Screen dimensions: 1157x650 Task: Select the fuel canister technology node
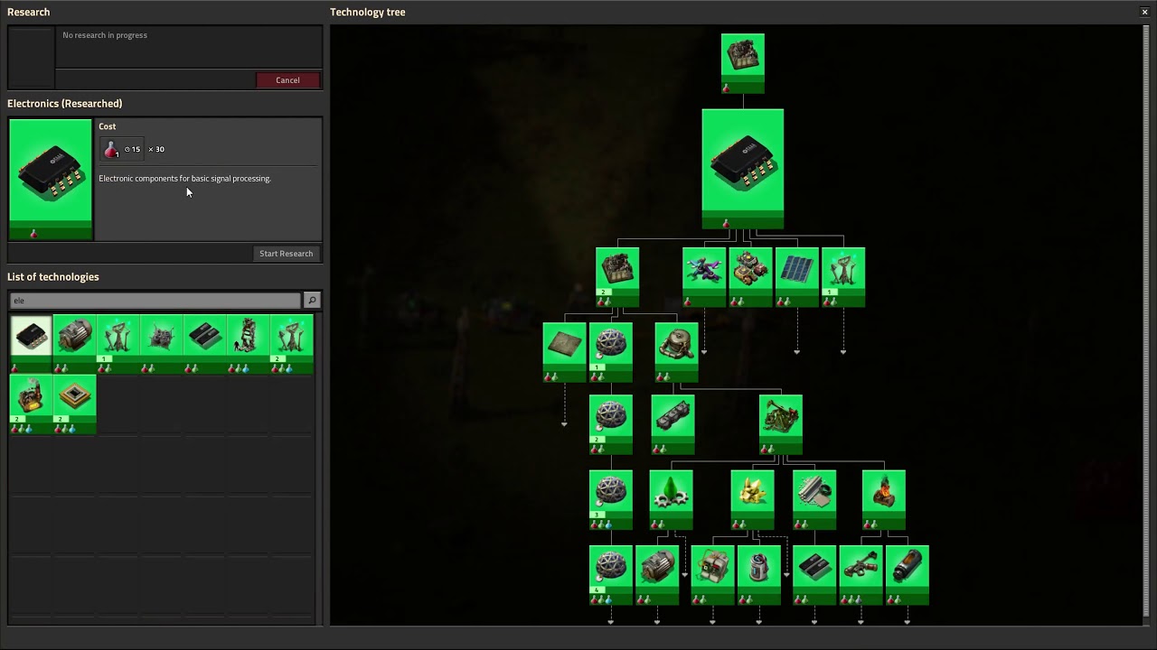pyautogui.click(x=907, y=575)
